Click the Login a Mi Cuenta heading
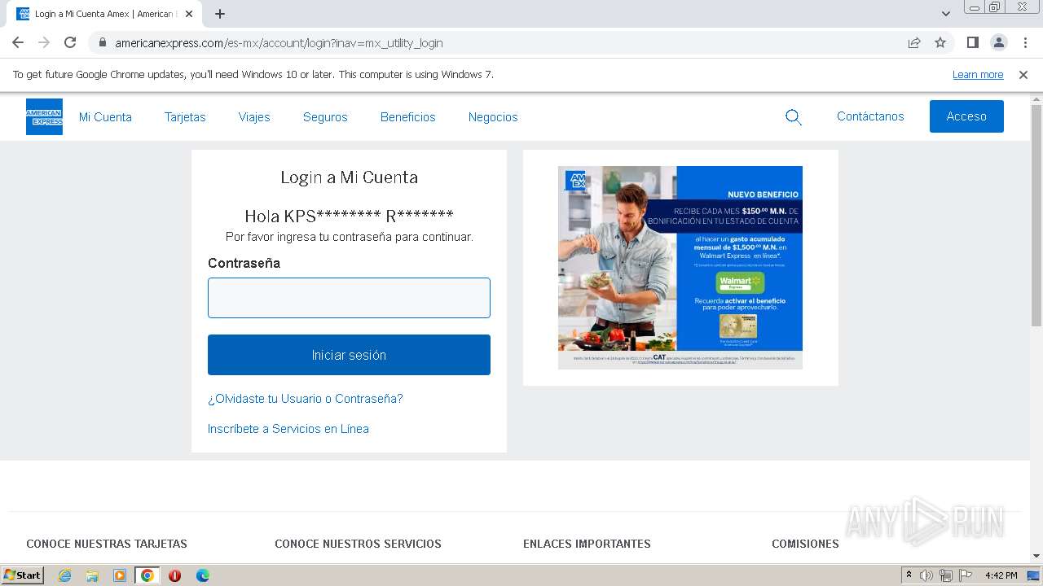Image resolution: width=1043 pixels, height=586 pixels. (349, 177)
